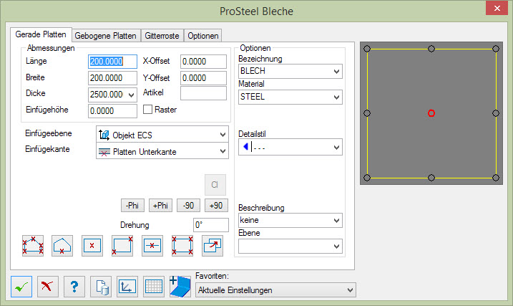Screen dimensions: 513x306
Task: Expand the Material STEEL dropdown
Action: (x=290, y=97)
